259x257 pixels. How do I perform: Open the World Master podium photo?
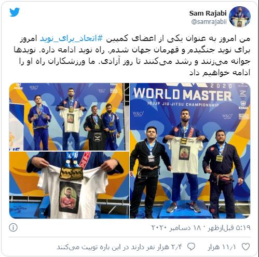pyautogui.click(x=190, y=151)
